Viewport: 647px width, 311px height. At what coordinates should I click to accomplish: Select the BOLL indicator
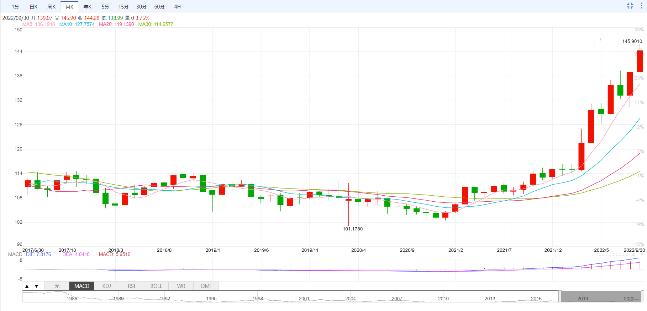156,286
